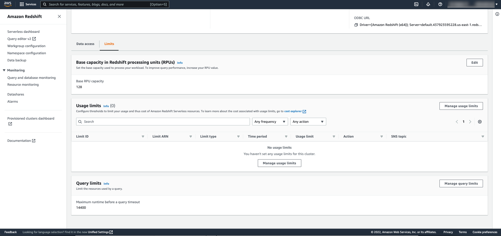Sort by SNS topic column arrow
Image resolution: width=501 pixels, height=236 pixels.
483,137
